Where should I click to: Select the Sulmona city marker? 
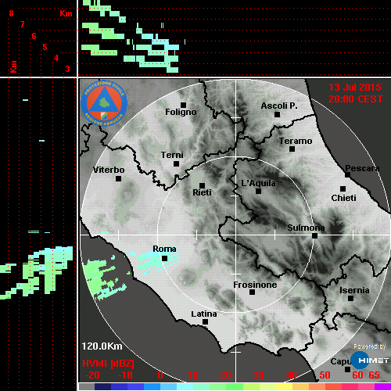(x=314, y=236)
